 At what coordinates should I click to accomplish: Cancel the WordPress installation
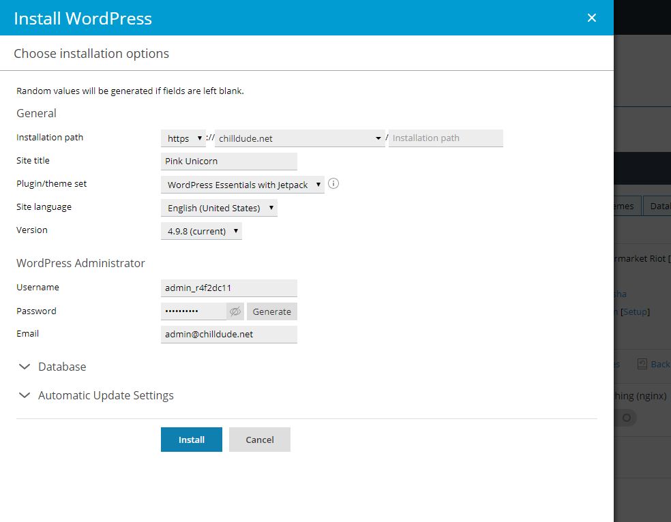click(x=259, y=440)
